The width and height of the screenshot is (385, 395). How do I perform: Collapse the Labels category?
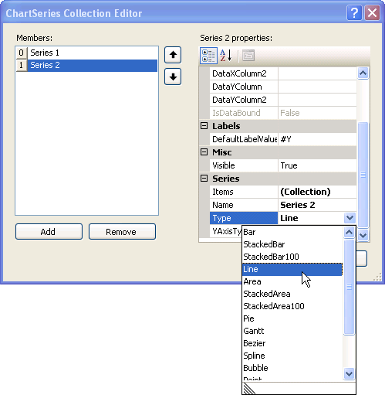click(204, 126)
